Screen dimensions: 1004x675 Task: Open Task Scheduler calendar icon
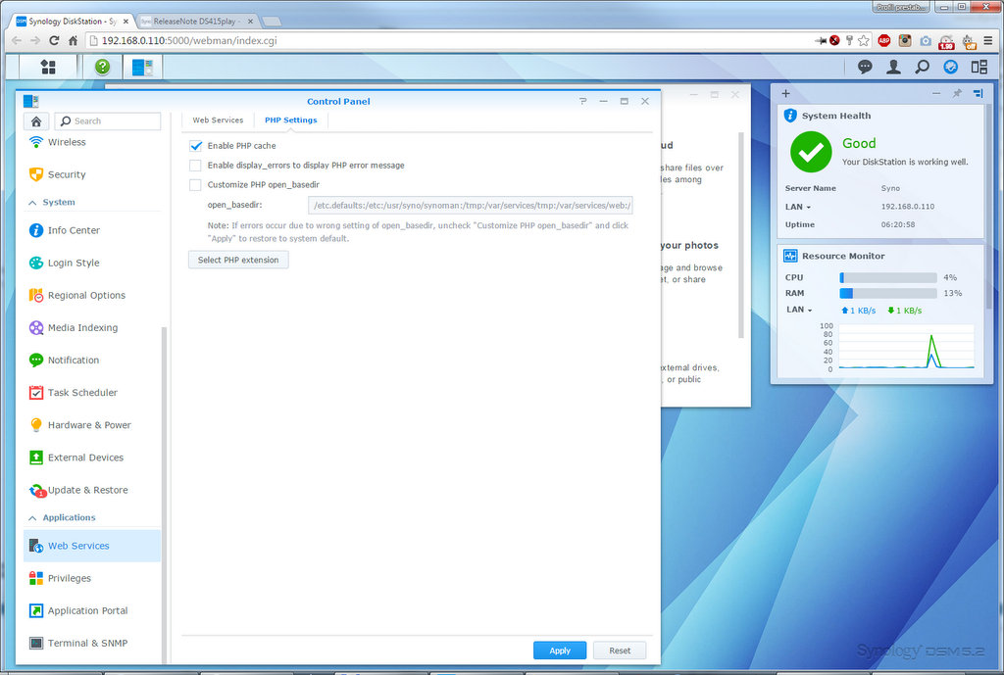point(36,393)
